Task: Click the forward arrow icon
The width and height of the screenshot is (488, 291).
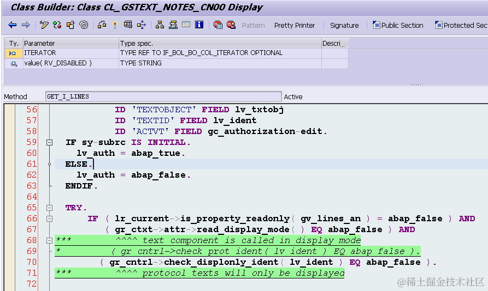Action: point(26,25)
